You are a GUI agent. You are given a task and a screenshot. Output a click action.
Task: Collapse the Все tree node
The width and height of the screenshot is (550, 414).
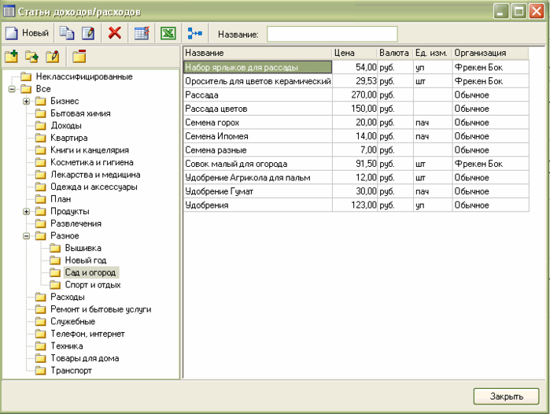pyautogui.click(x=12, y=89)
